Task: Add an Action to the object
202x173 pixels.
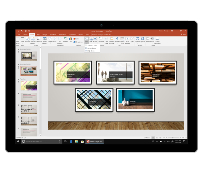Action: click(x=95, y=40)
